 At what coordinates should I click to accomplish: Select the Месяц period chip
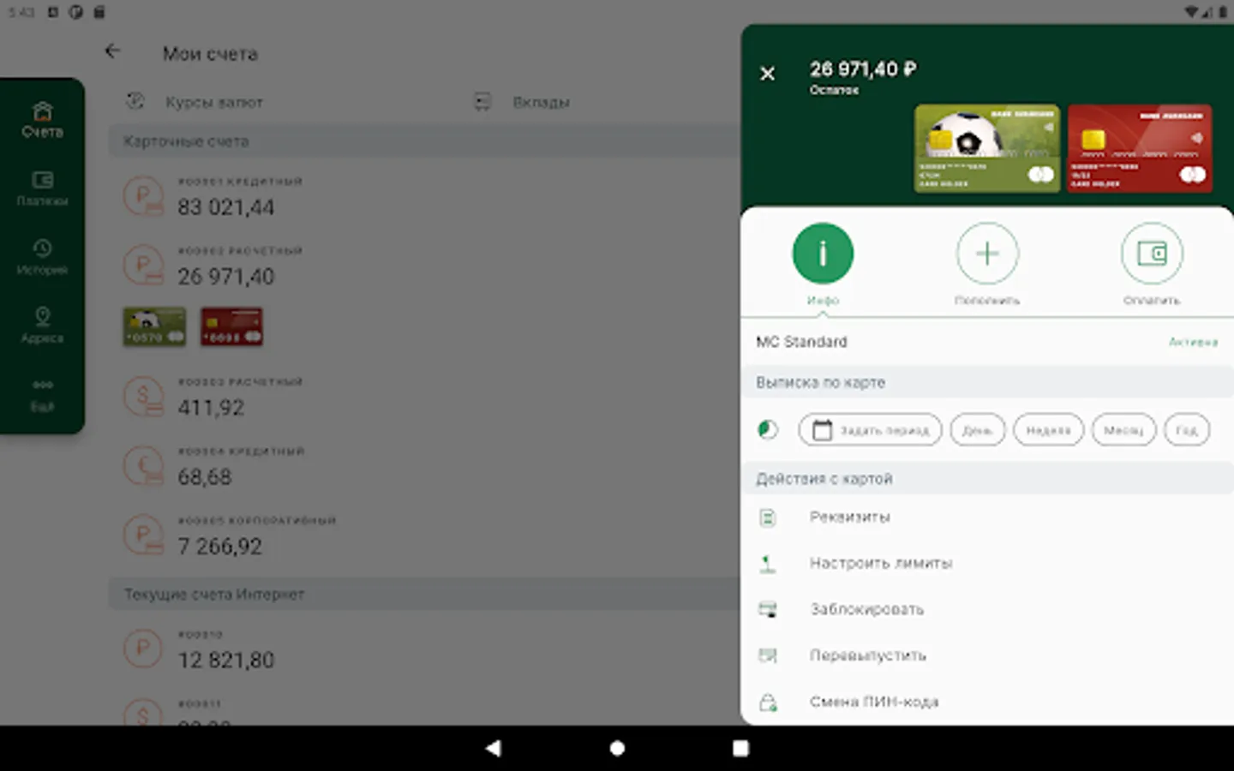coord(1123,429)
